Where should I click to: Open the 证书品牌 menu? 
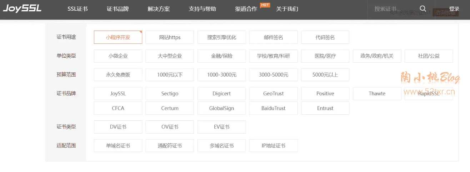pos(117,9)
